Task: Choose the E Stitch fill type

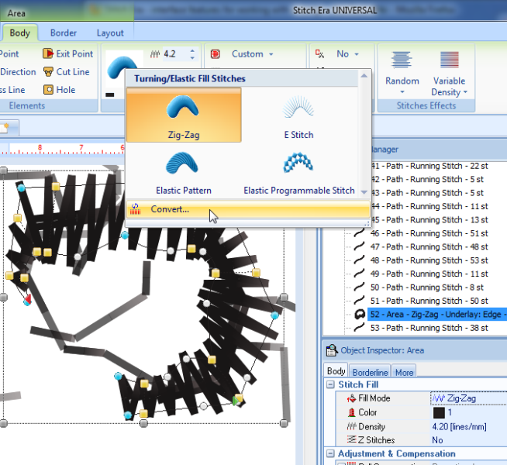Action: point(298,115)
